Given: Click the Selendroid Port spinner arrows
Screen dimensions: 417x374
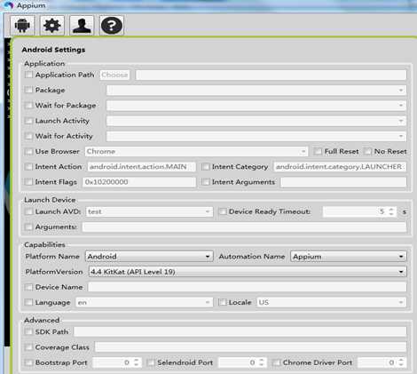Looking at the screenshot, I should [262, 362].
